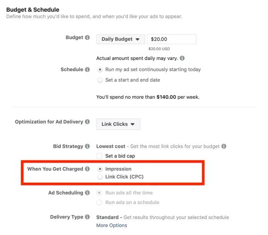Image resolution: width=268 pixels, height=235 pixels.
Task: Choose Impression as the charge option
Action: click(100, 169)
